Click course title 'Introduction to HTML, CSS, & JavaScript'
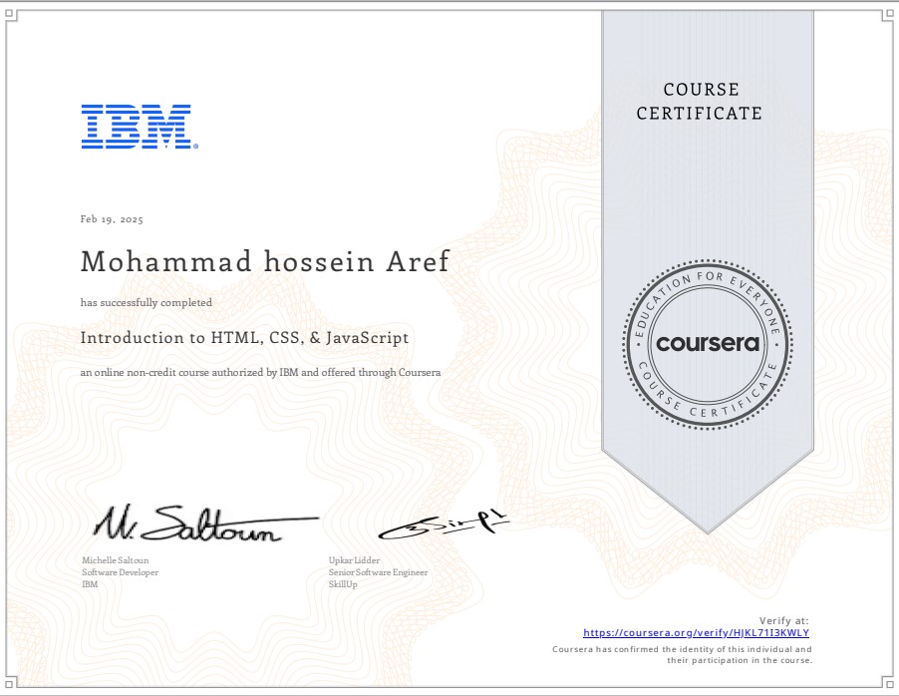This screenshot has width=899, height=696. click(244, 337)
